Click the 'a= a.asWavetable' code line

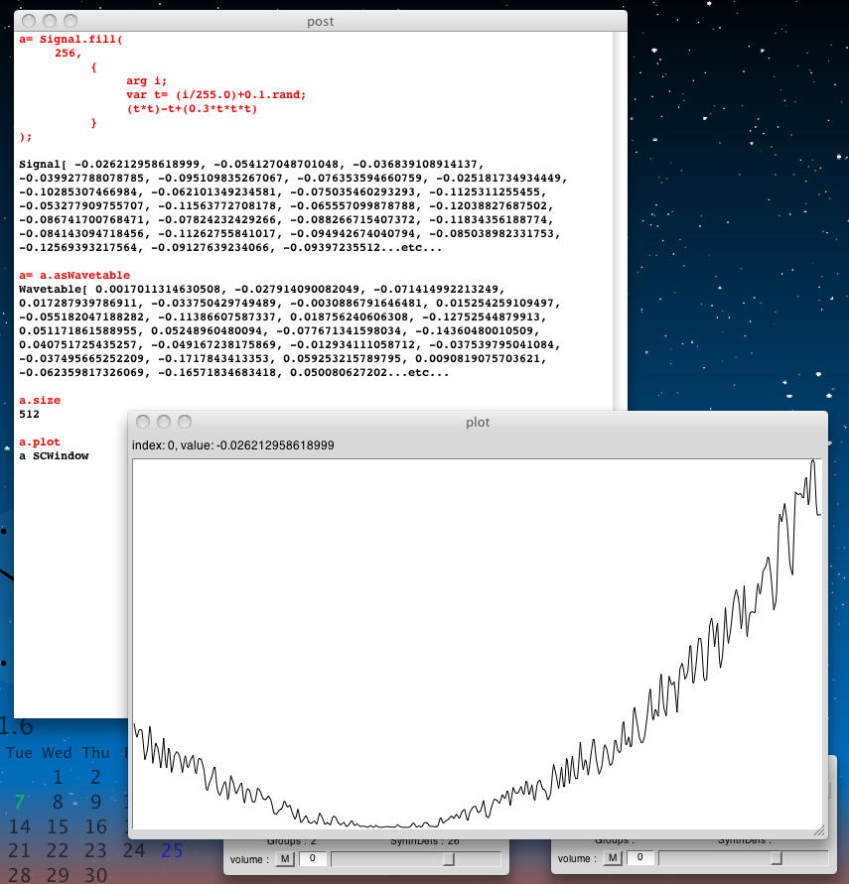pyautogui.click(x=74, y=275)
